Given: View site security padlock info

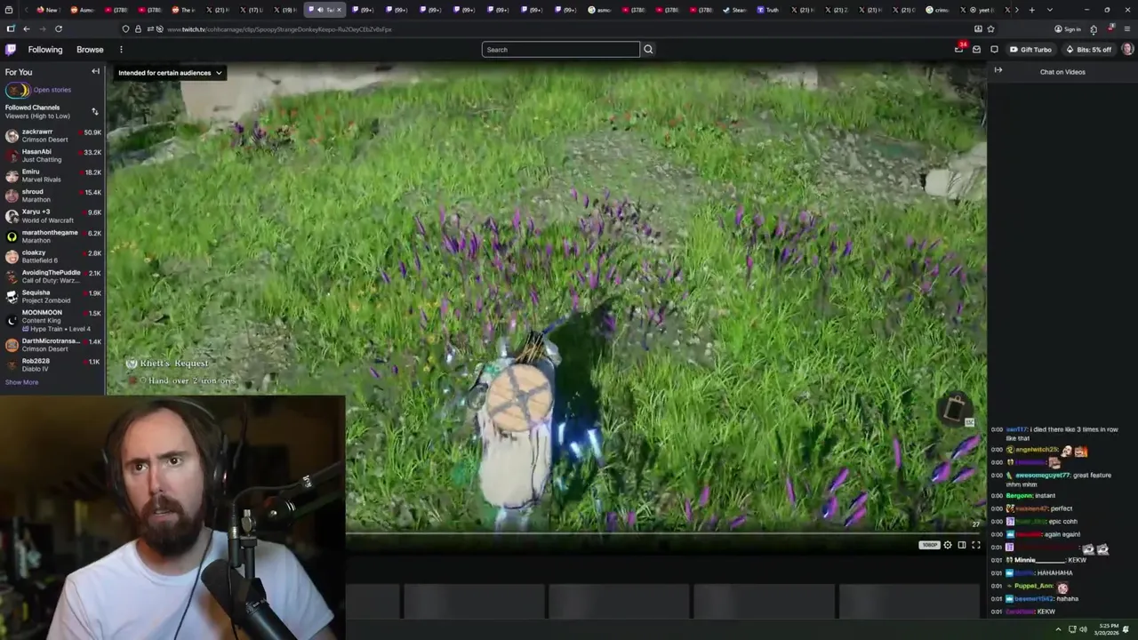Looking at the screenshot, I should [x=138, y=29].
